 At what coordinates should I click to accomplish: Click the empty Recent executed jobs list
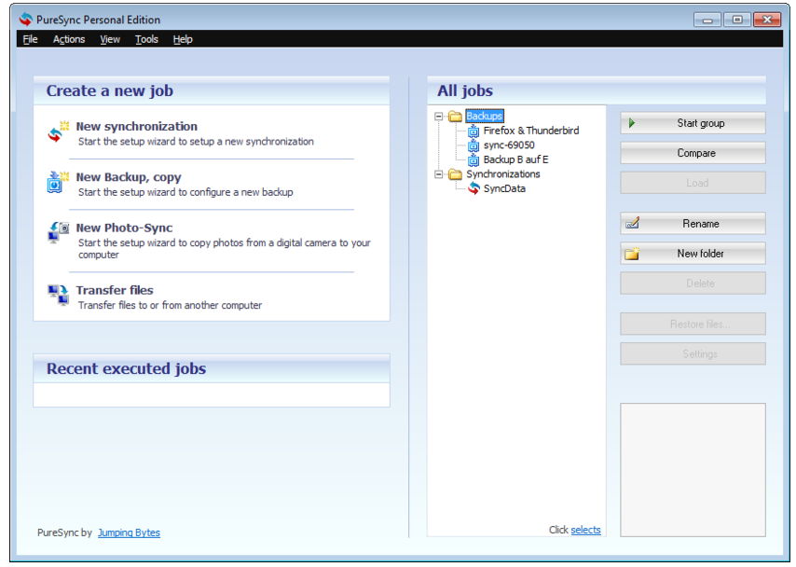[x=212, y=394]
